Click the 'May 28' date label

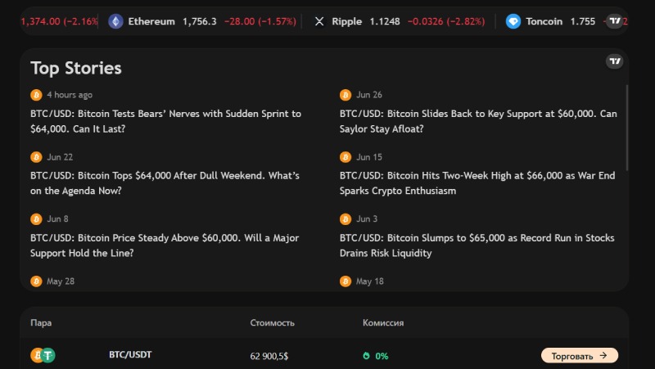tap(61, 281)
